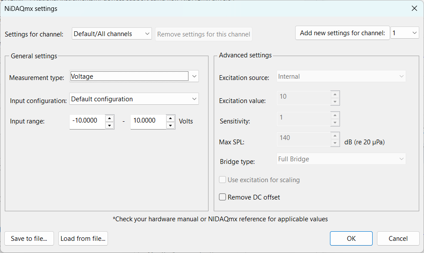Open the Input configuration dropdown
Screen dimensions: 424x253
[x=134, y=99]
